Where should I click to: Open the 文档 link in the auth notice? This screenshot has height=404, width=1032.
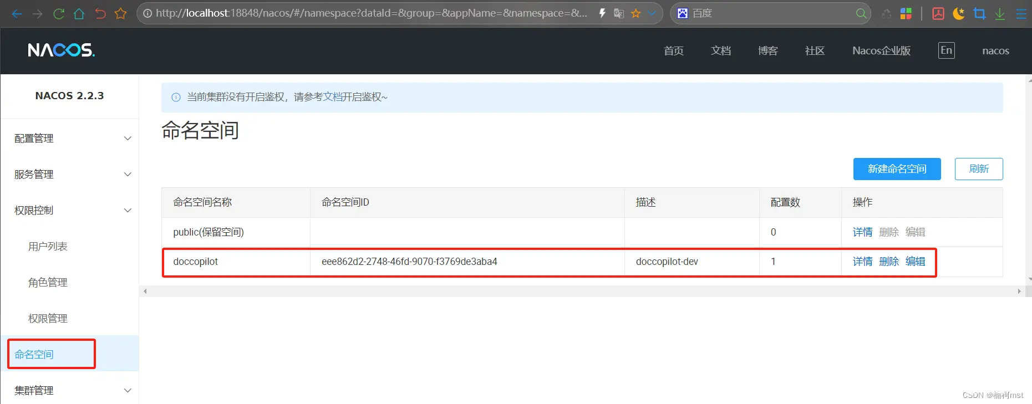[x=333, y=97]
